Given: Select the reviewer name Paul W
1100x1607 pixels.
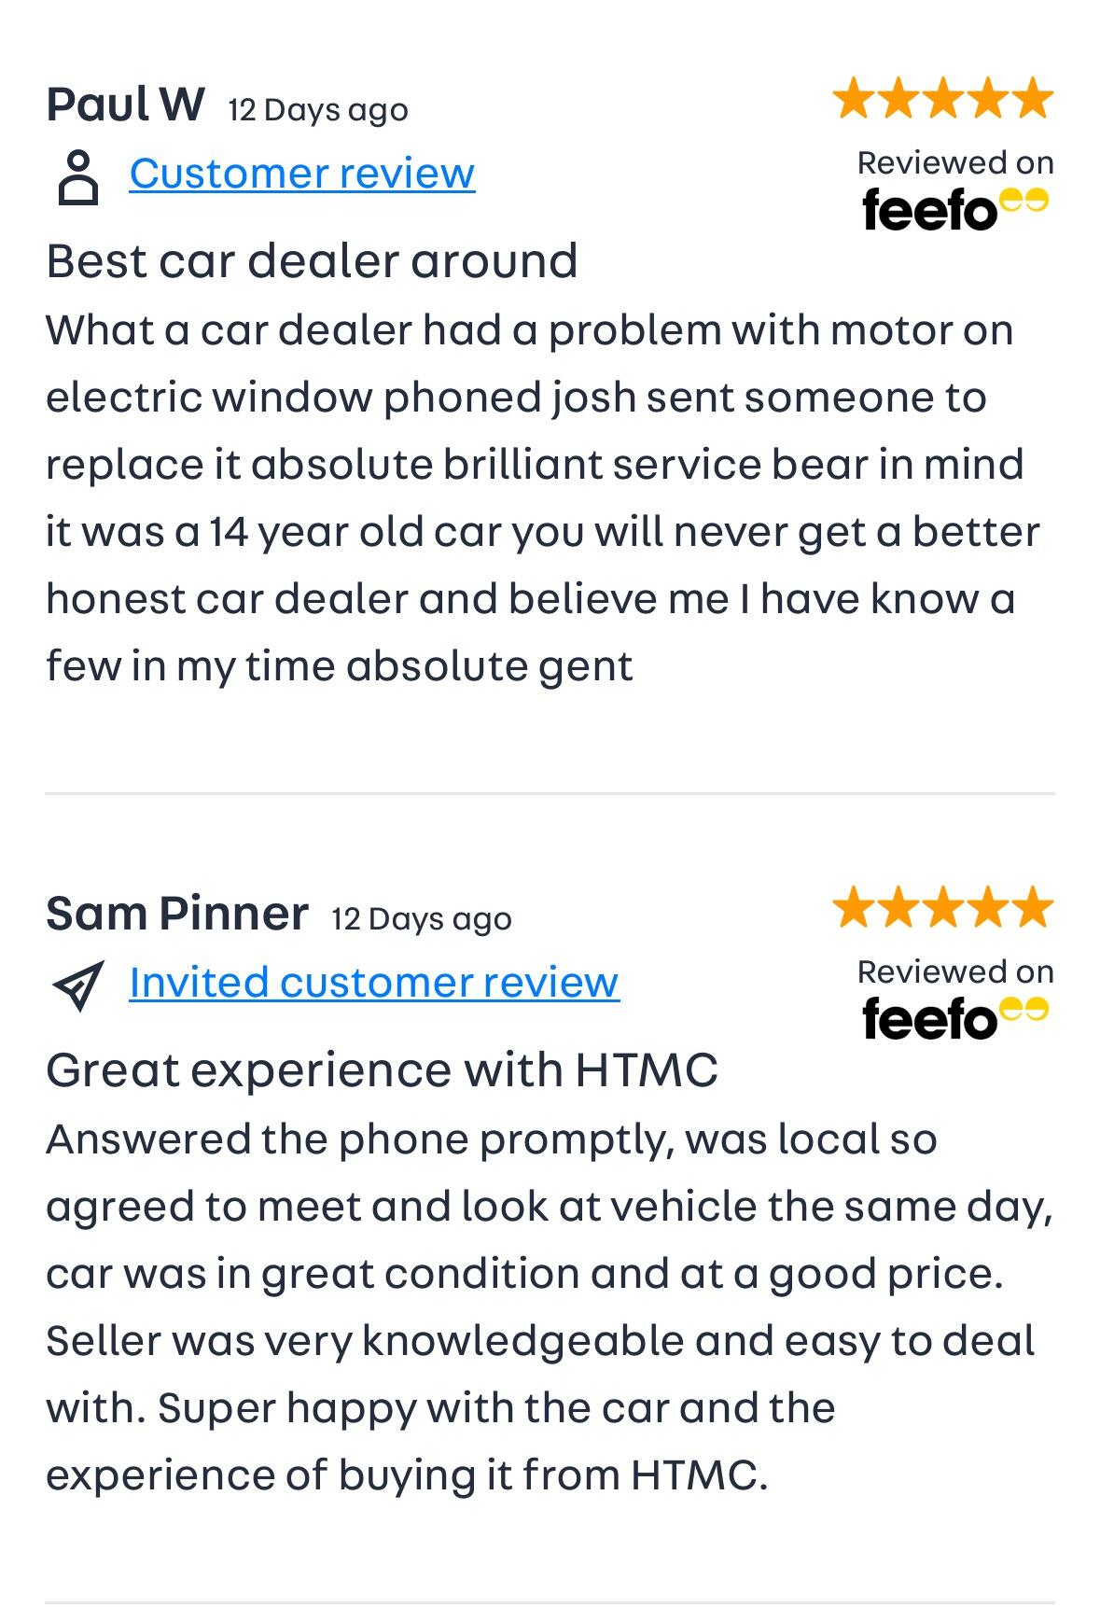Looking at the screenshot, I should point(125,105).
